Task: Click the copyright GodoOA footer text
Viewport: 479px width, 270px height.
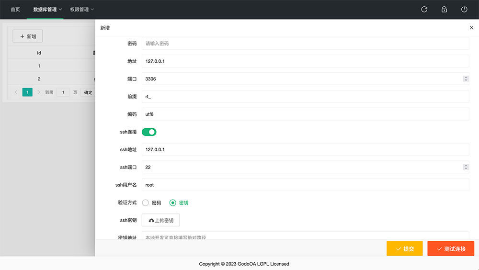Action: coord(244,264)
